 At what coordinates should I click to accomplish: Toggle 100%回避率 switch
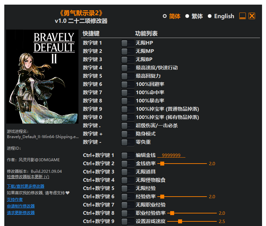coord(128,85)
